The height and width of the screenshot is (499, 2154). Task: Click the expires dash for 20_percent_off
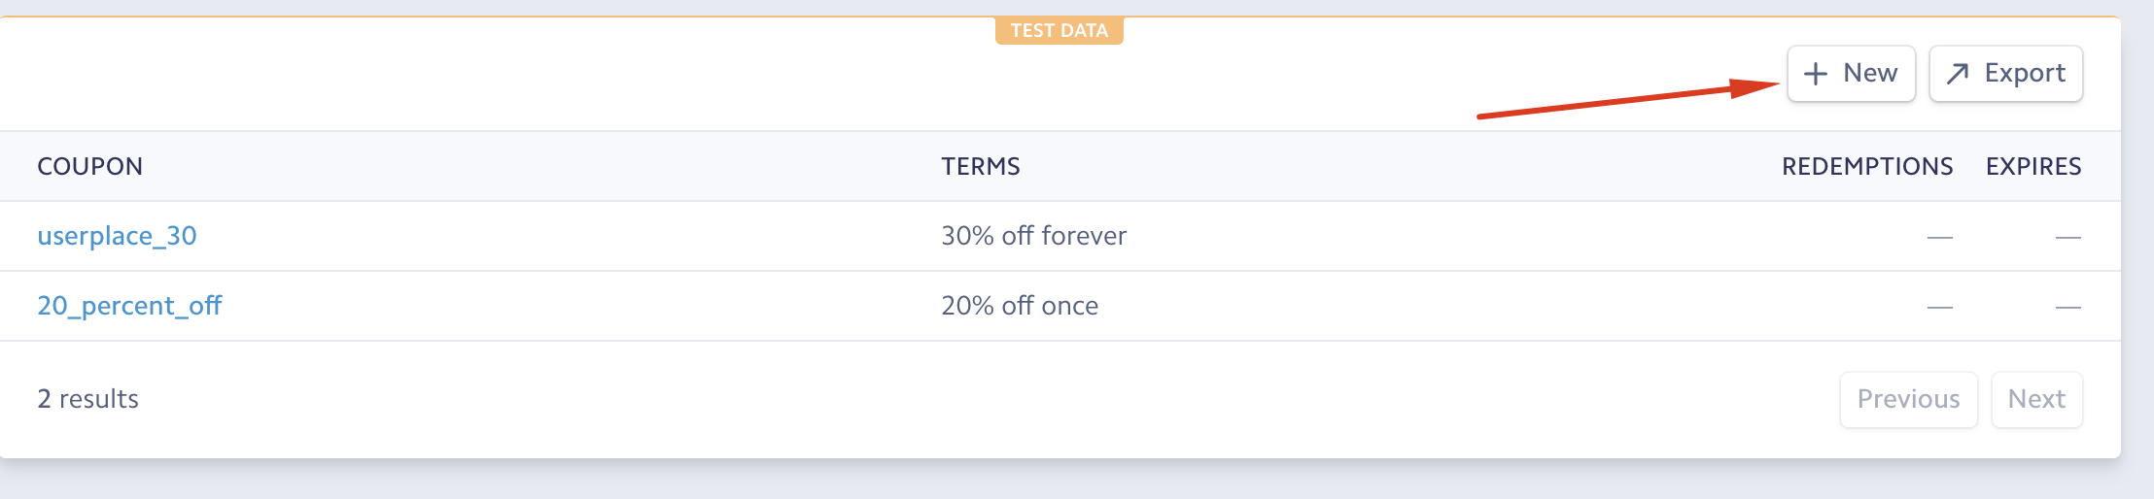(x=2067, y=308)
